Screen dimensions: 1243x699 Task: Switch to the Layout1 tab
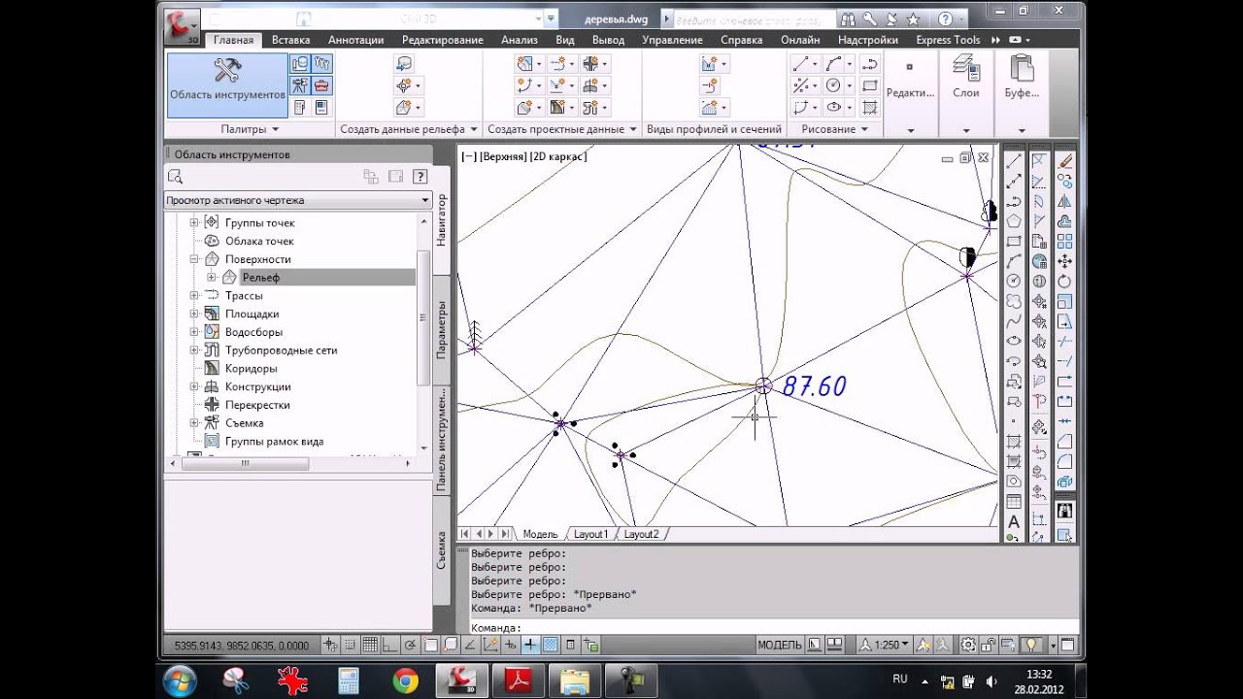590,534
